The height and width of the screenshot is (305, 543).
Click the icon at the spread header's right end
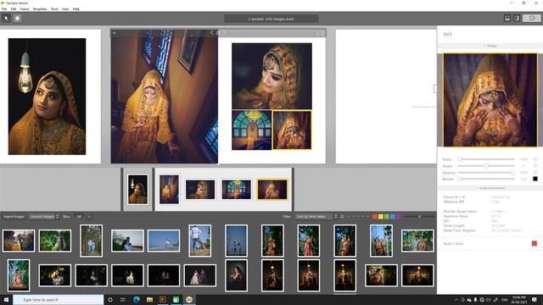tap(322, 33)
